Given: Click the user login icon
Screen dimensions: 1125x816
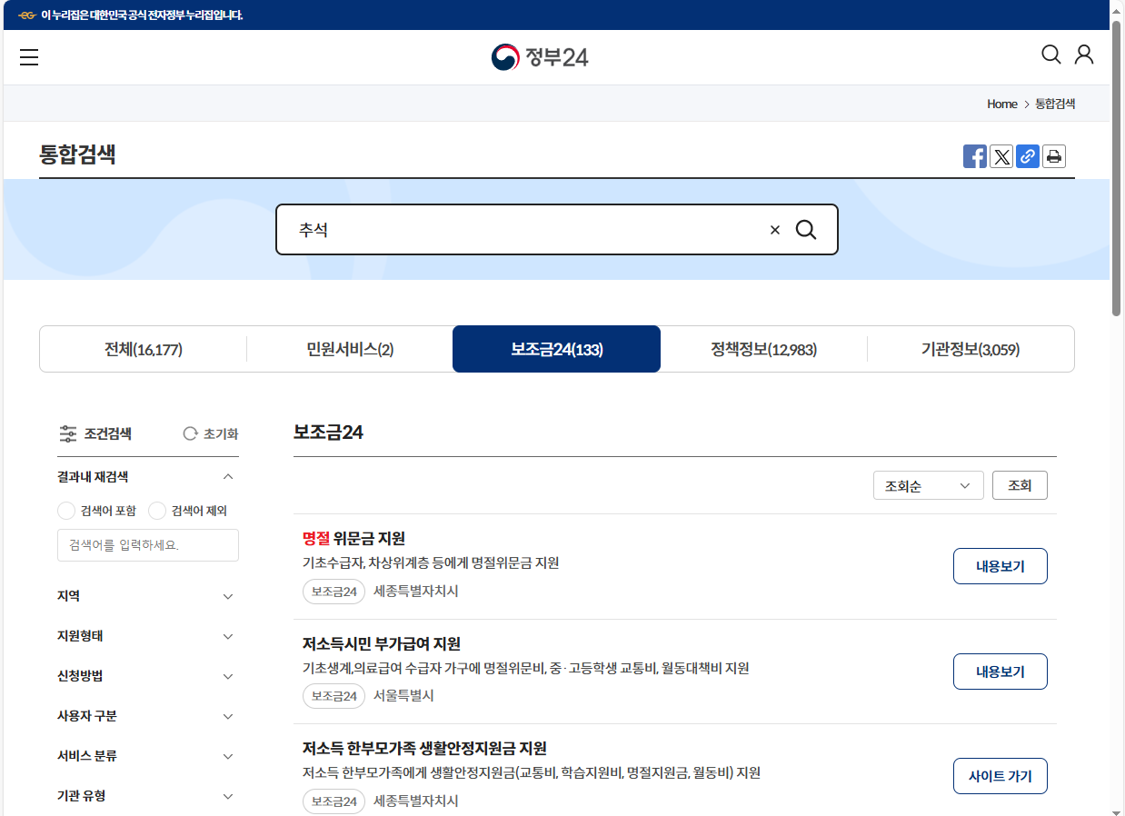Looking at the screenshot, I should pyautogui.click(x=1083, y=55).
